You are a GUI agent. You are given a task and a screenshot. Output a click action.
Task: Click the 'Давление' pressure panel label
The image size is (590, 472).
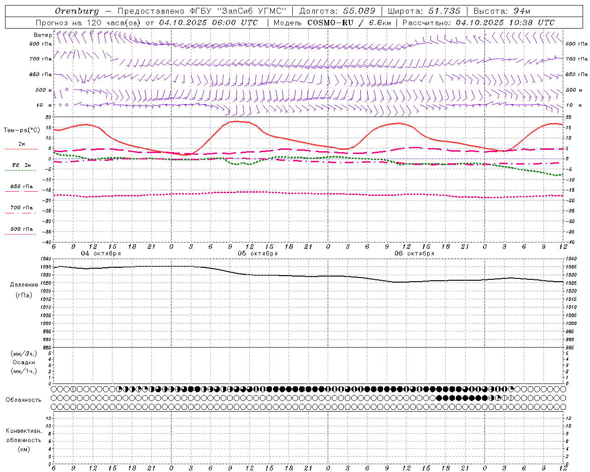point(24,284)
